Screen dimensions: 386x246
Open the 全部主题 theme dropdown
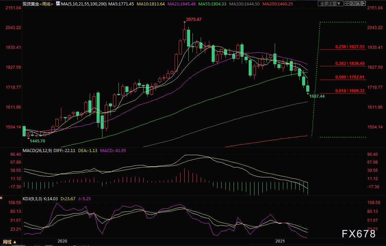(x=331, y=3)
